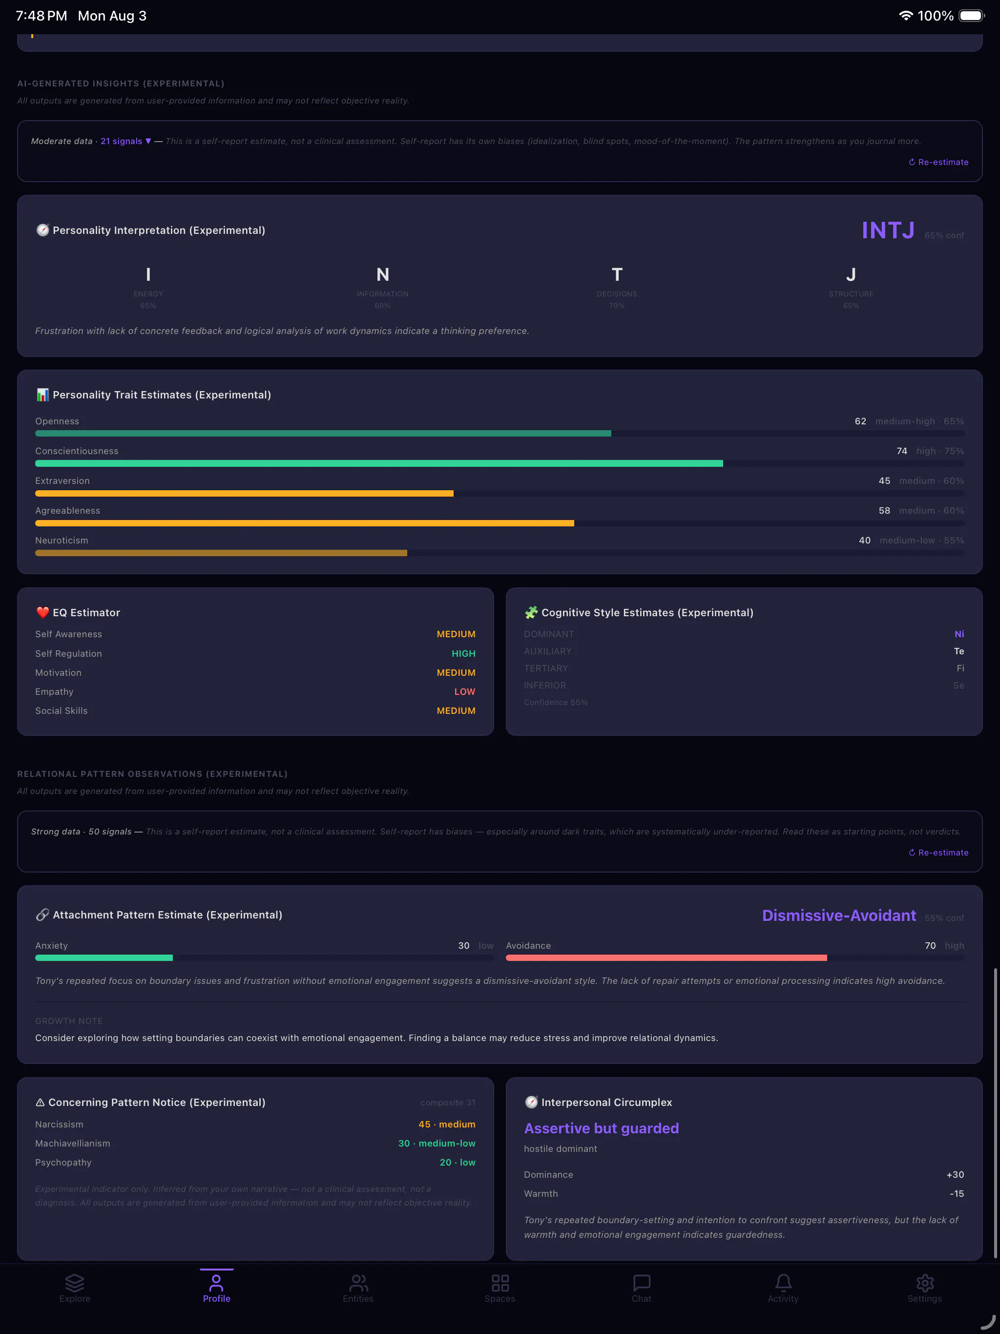This screenshot has height=1334, width=1000.
Task: Tap the Dominance +30 value
Action: (x=955, y=1175)
